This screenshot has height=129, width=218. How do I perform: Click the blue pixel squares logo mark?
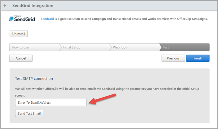(x=11, y=19)
